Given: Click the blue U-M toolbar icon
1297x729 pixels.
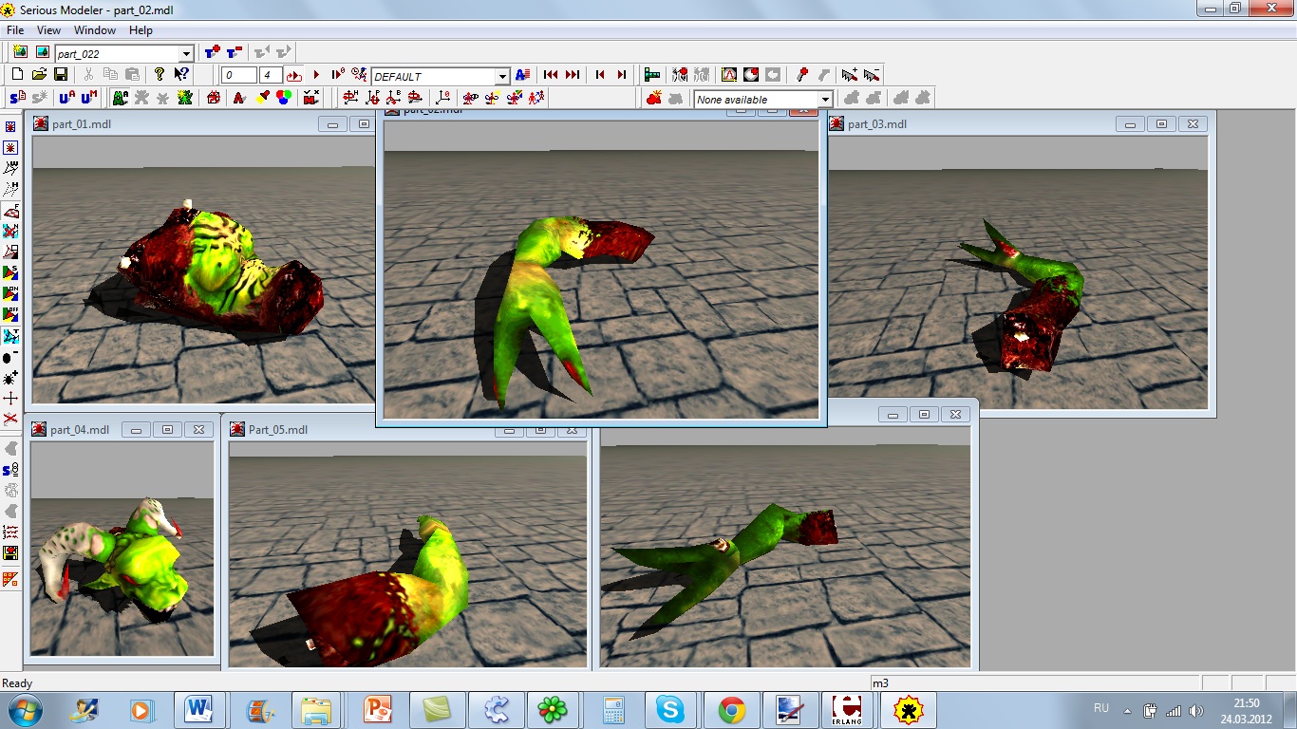Looking at the screenshot, I should tap(88, 97).
